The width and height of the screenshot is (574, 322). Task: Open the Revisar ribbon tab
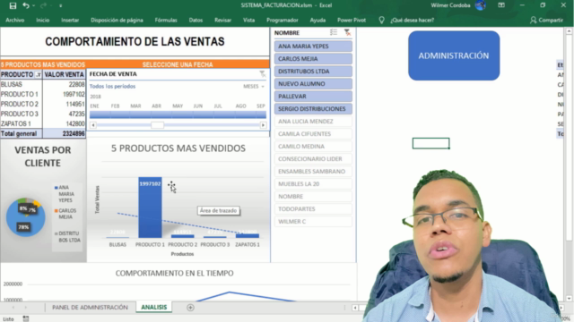pos(222,20)
